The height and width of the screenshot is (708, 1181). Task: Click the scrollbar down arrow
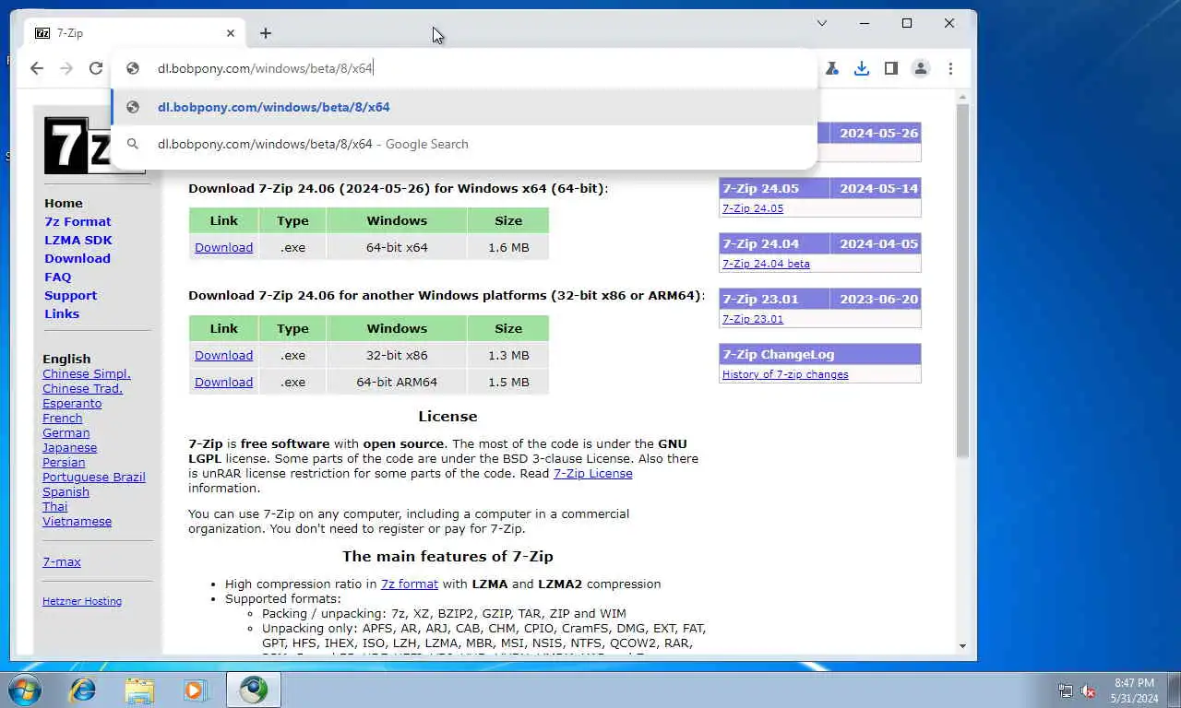click(962, 646)
